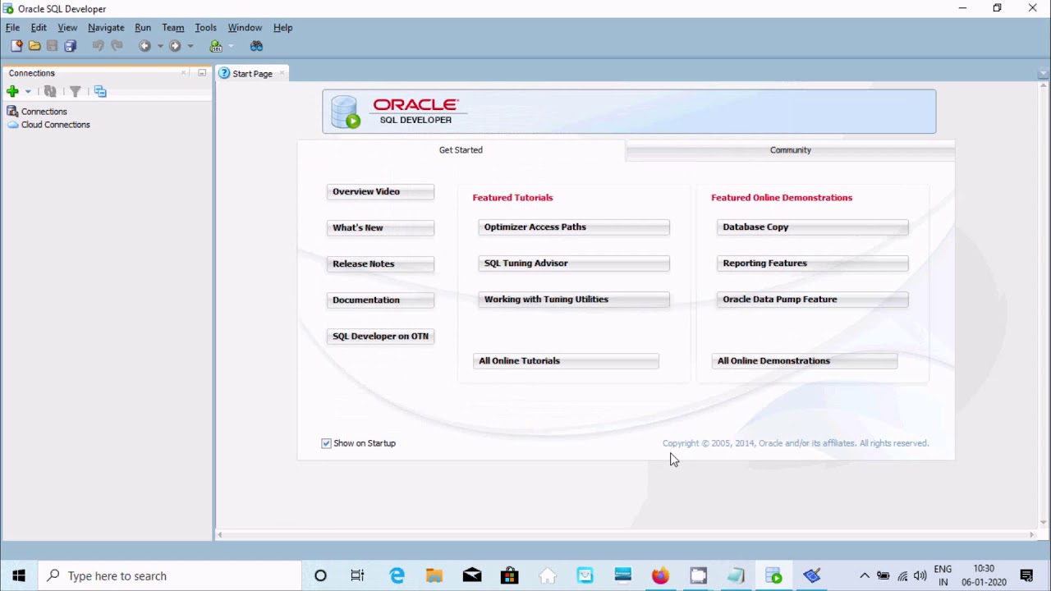Close the Start Page tab
The width and height of the screenshot is (1051, 591).
coord(282,73)
